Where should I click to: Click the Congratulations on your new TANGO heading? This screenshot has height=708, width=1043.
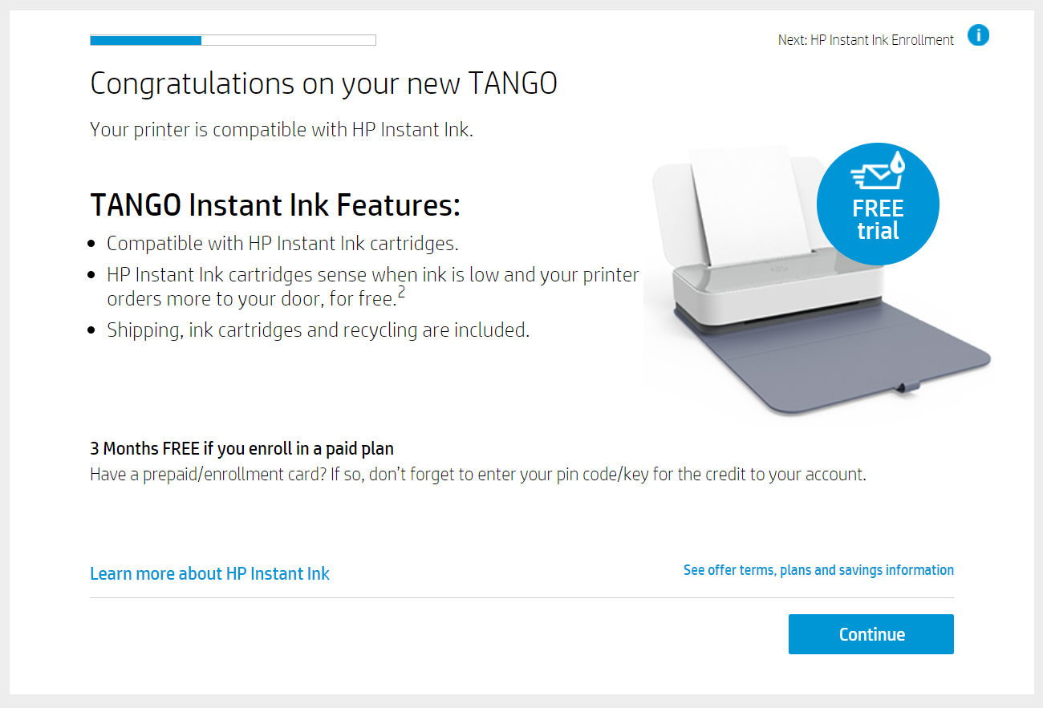[323, 83]
